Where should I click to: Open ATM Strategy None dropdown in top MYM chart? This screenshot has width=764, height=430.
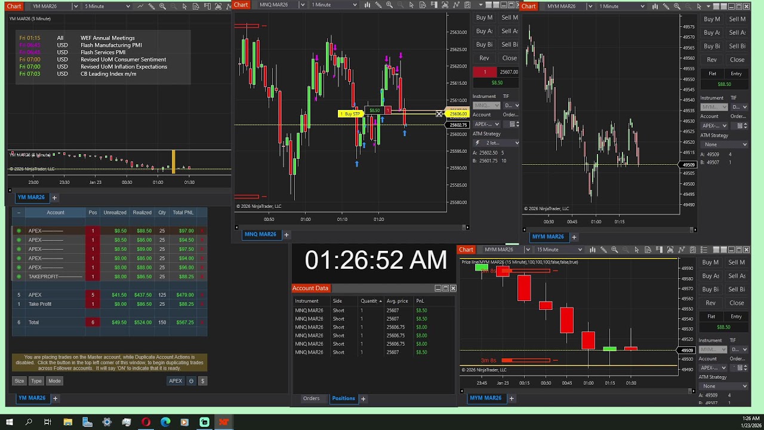click(x=724, y=145)
